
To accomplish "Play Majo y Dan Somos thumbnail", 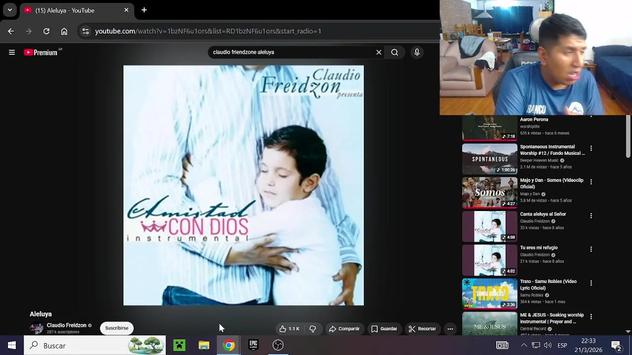I will pos(489,192).
